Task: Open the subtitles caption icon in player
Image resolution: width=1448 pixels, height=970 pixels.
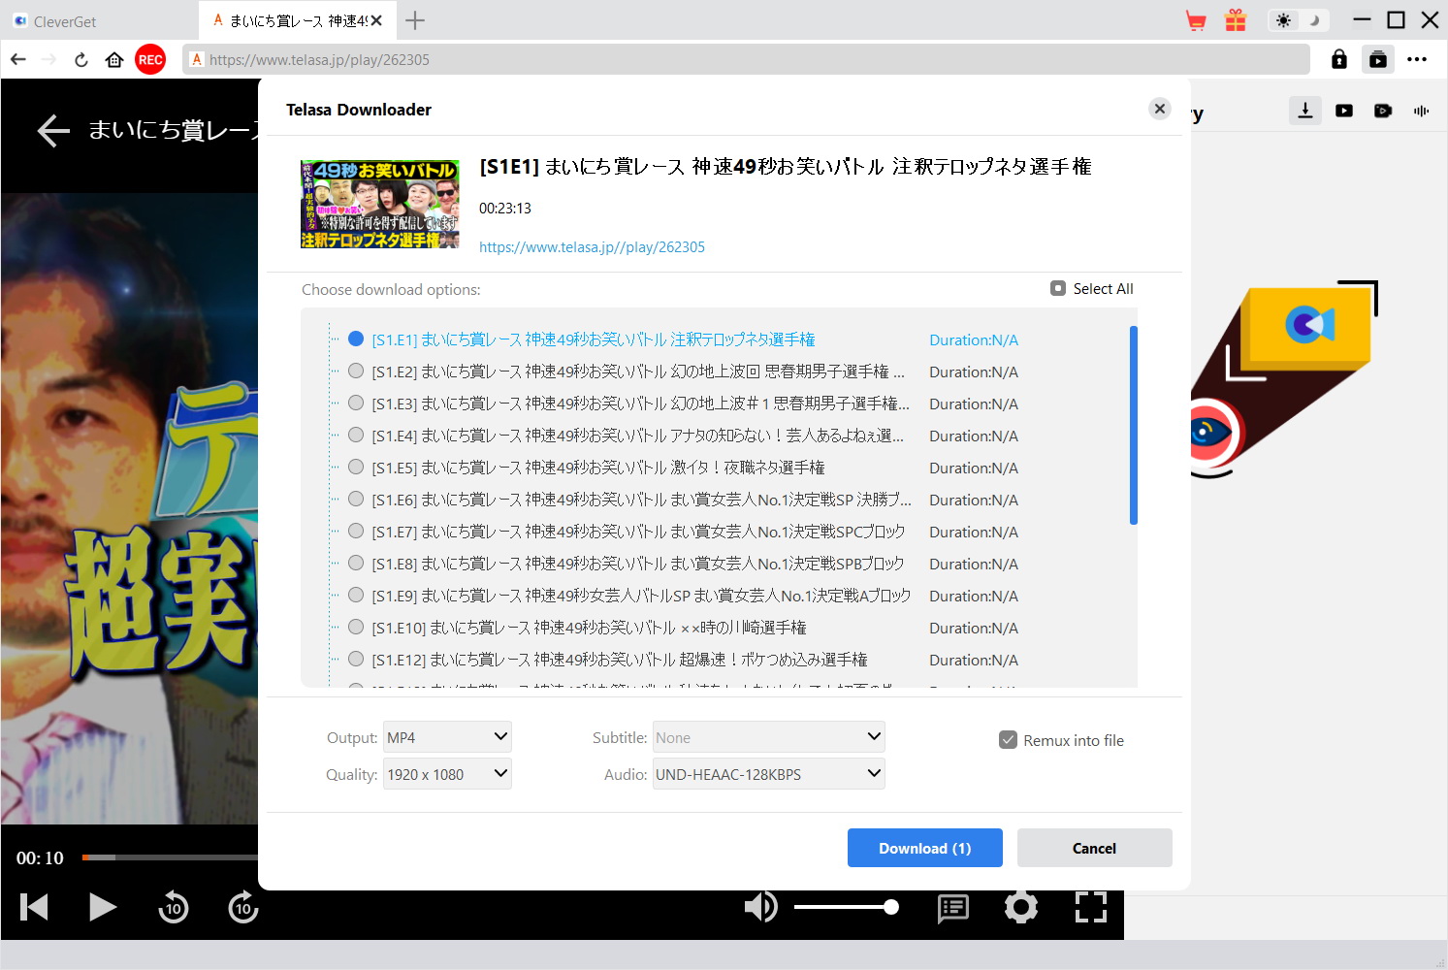Action: click(x=953, y=908)
